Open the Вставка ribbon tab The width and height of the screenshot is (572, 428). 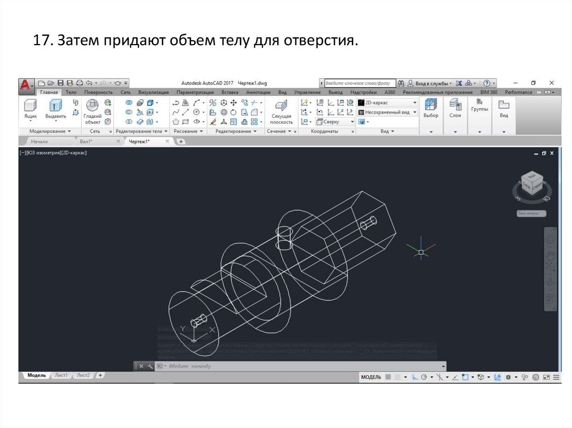[230, 92]
